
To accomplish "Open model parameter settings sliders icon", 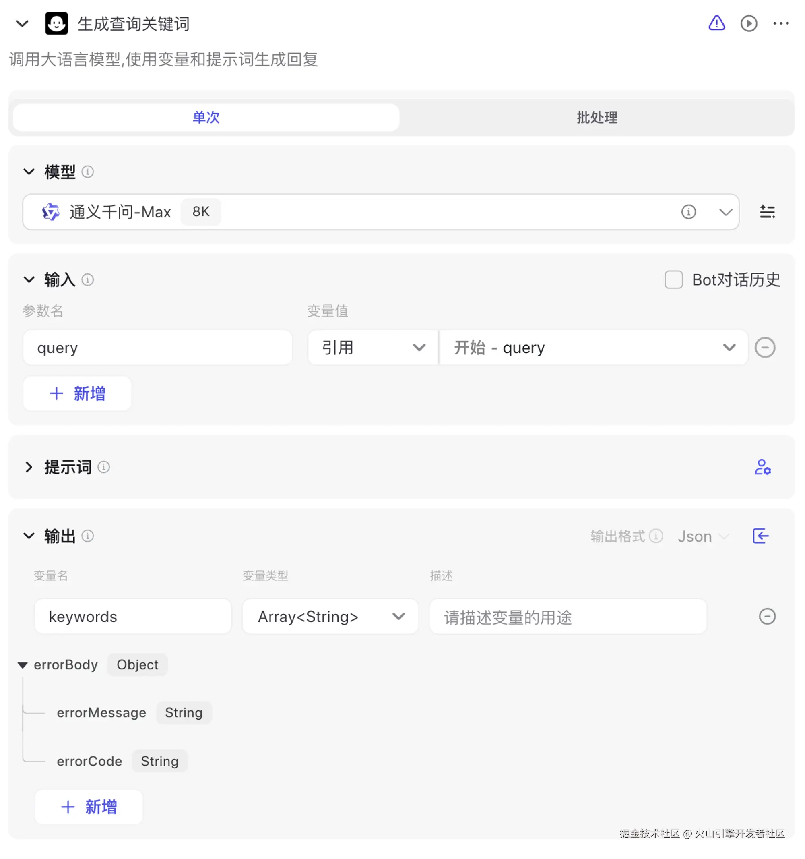I will coord(767,212).
